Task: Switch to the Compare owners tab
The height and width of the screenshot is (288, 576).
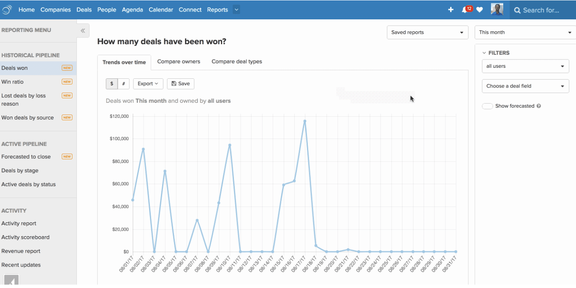Action: [179, 61]
